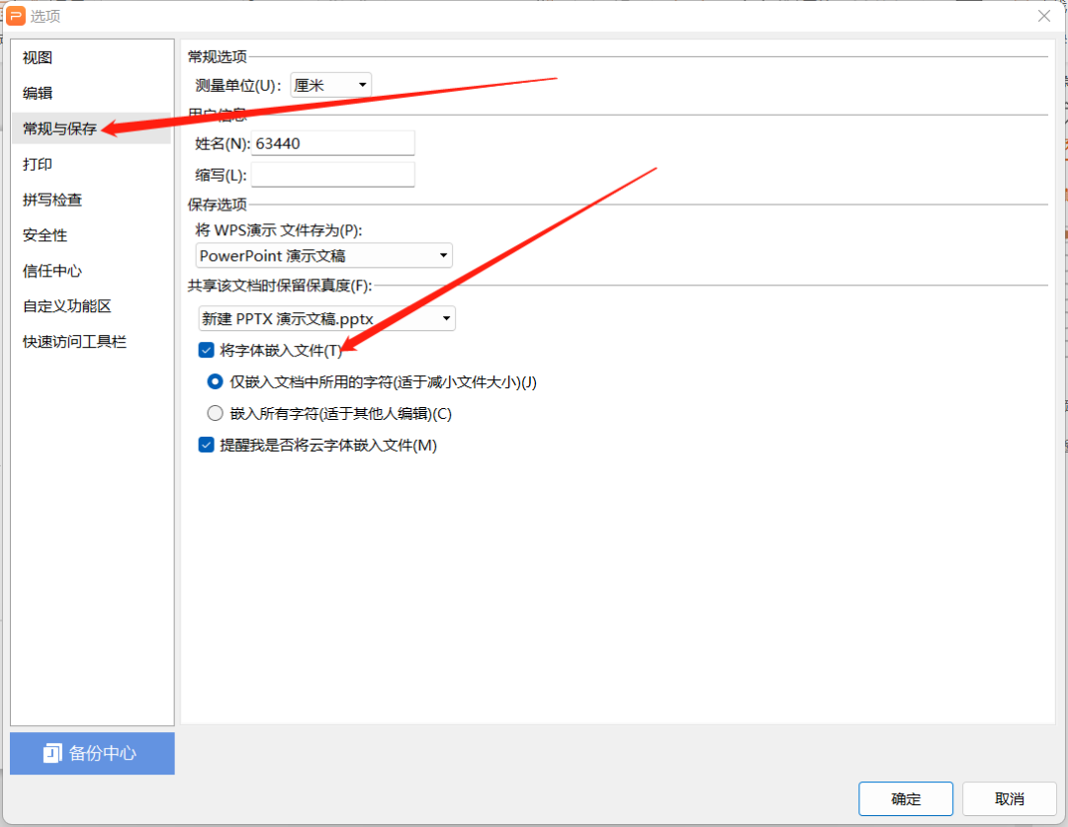The width and height of the screenshot is (1068, 827).
Task: Expand the PowerPoint 演示文稿 save format dropdown
Action: [323, 255]
